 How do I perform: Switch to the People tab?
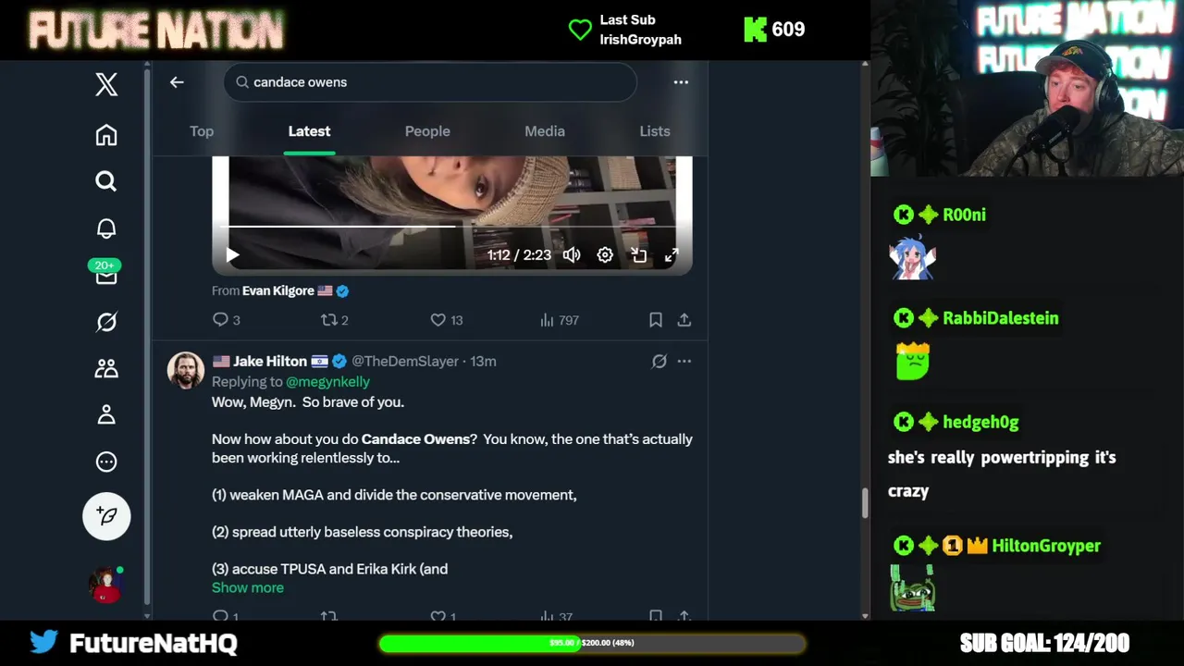tap(427, 131)
